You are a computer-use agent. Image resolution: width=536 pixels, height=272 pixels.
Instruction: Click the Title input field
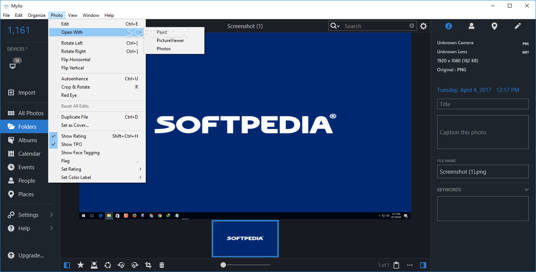pyautogui.click(x=483, y=104)
